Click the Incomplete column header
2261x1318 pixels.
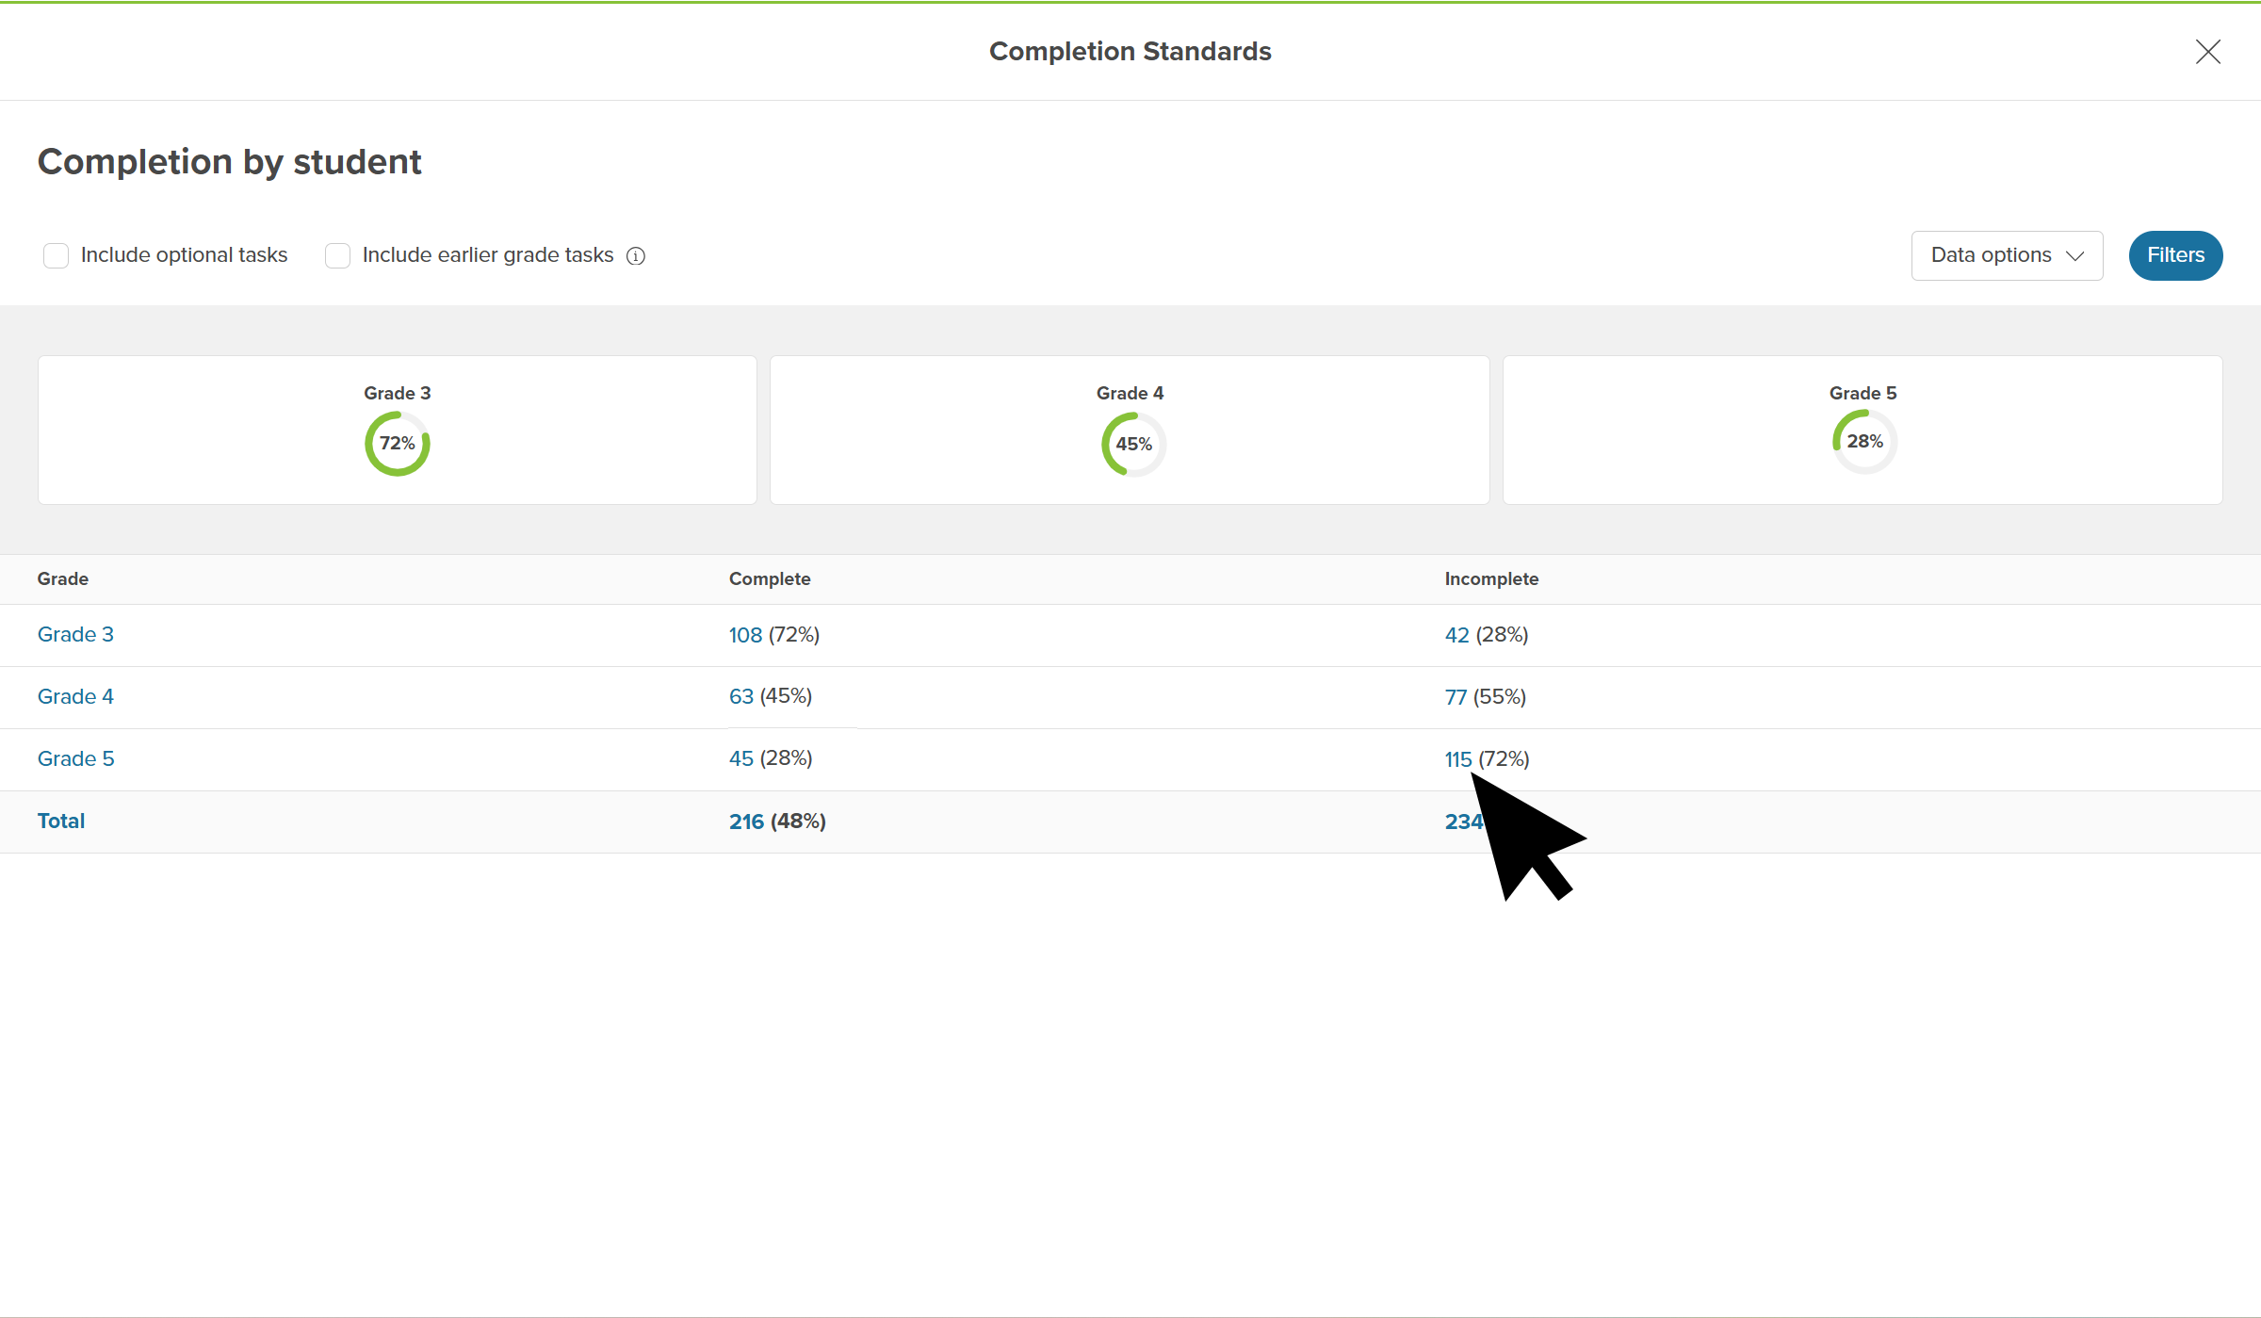click(1491, 579)
